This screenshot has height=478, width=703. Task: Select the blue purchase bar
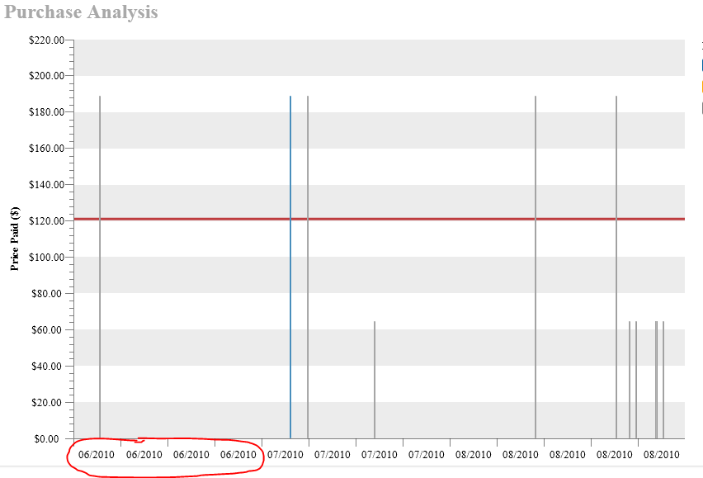pos(290,267)
